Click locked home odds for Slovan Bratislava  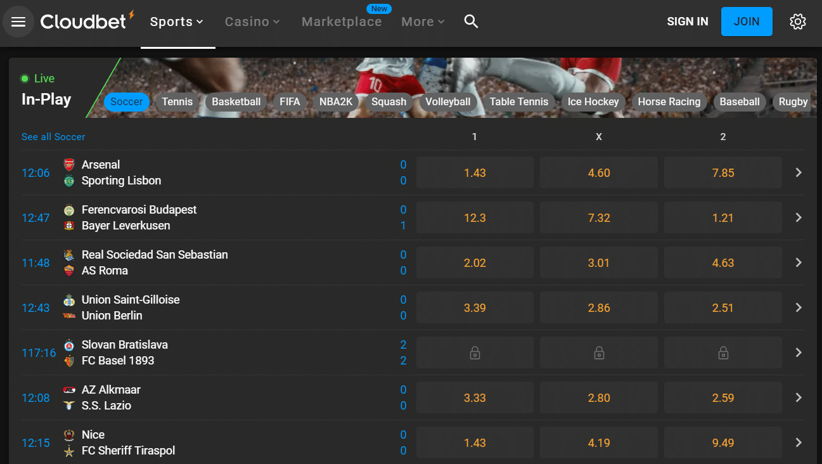pos(475,352)
